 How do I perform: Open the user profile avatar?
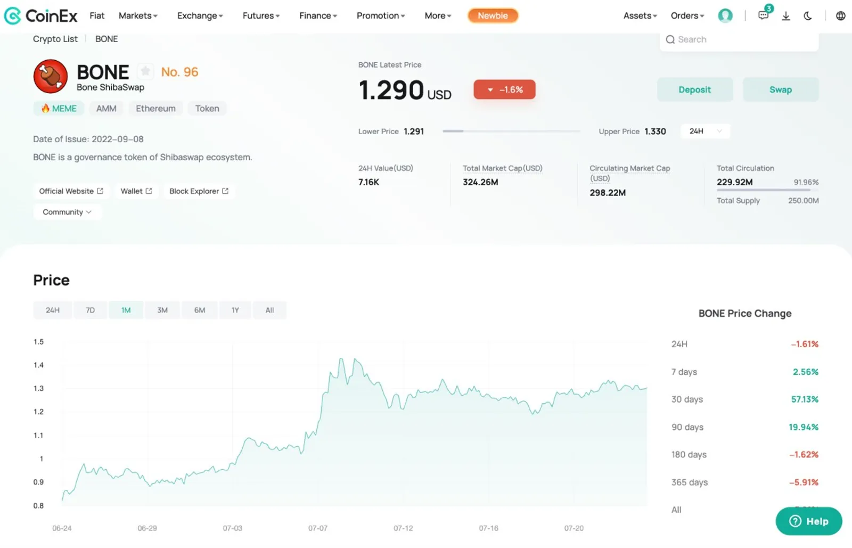point(725,15)
